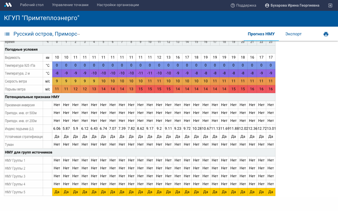Open the Рабочий стол menu item
The image size is (338, 211).
32,5
